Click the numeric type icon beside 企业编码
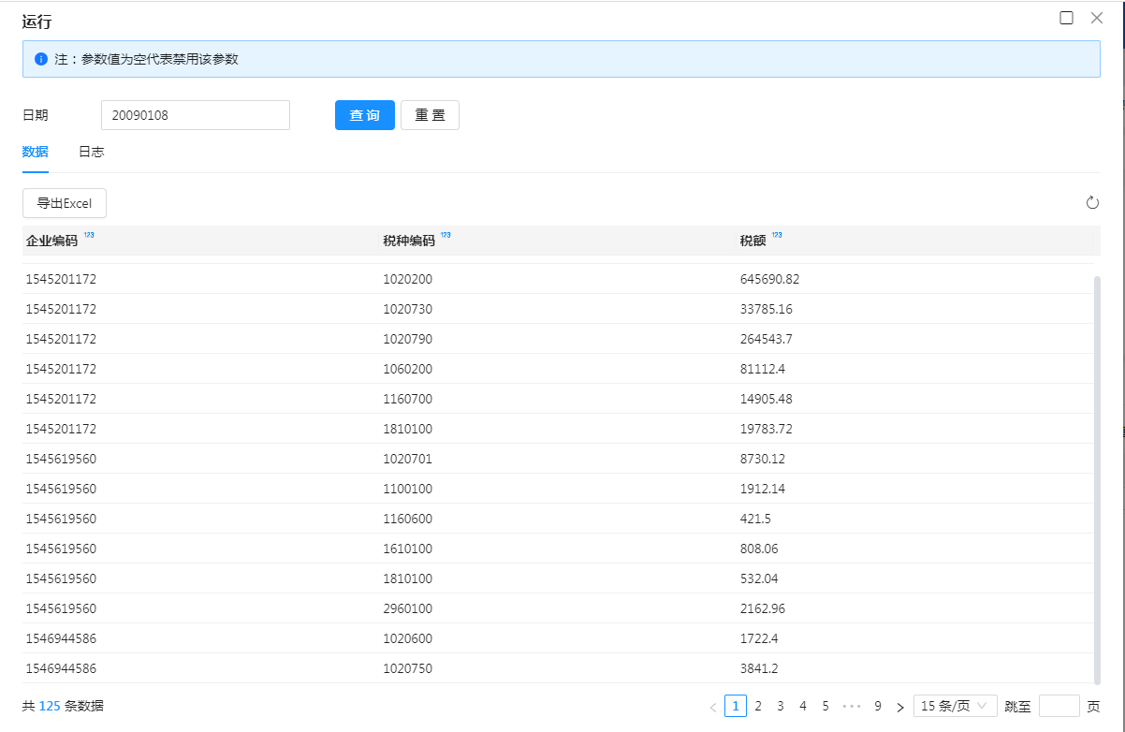Image resolution: width=1125 pixels, height=732 pixels. pyautogui.click(x=89, y=236)
